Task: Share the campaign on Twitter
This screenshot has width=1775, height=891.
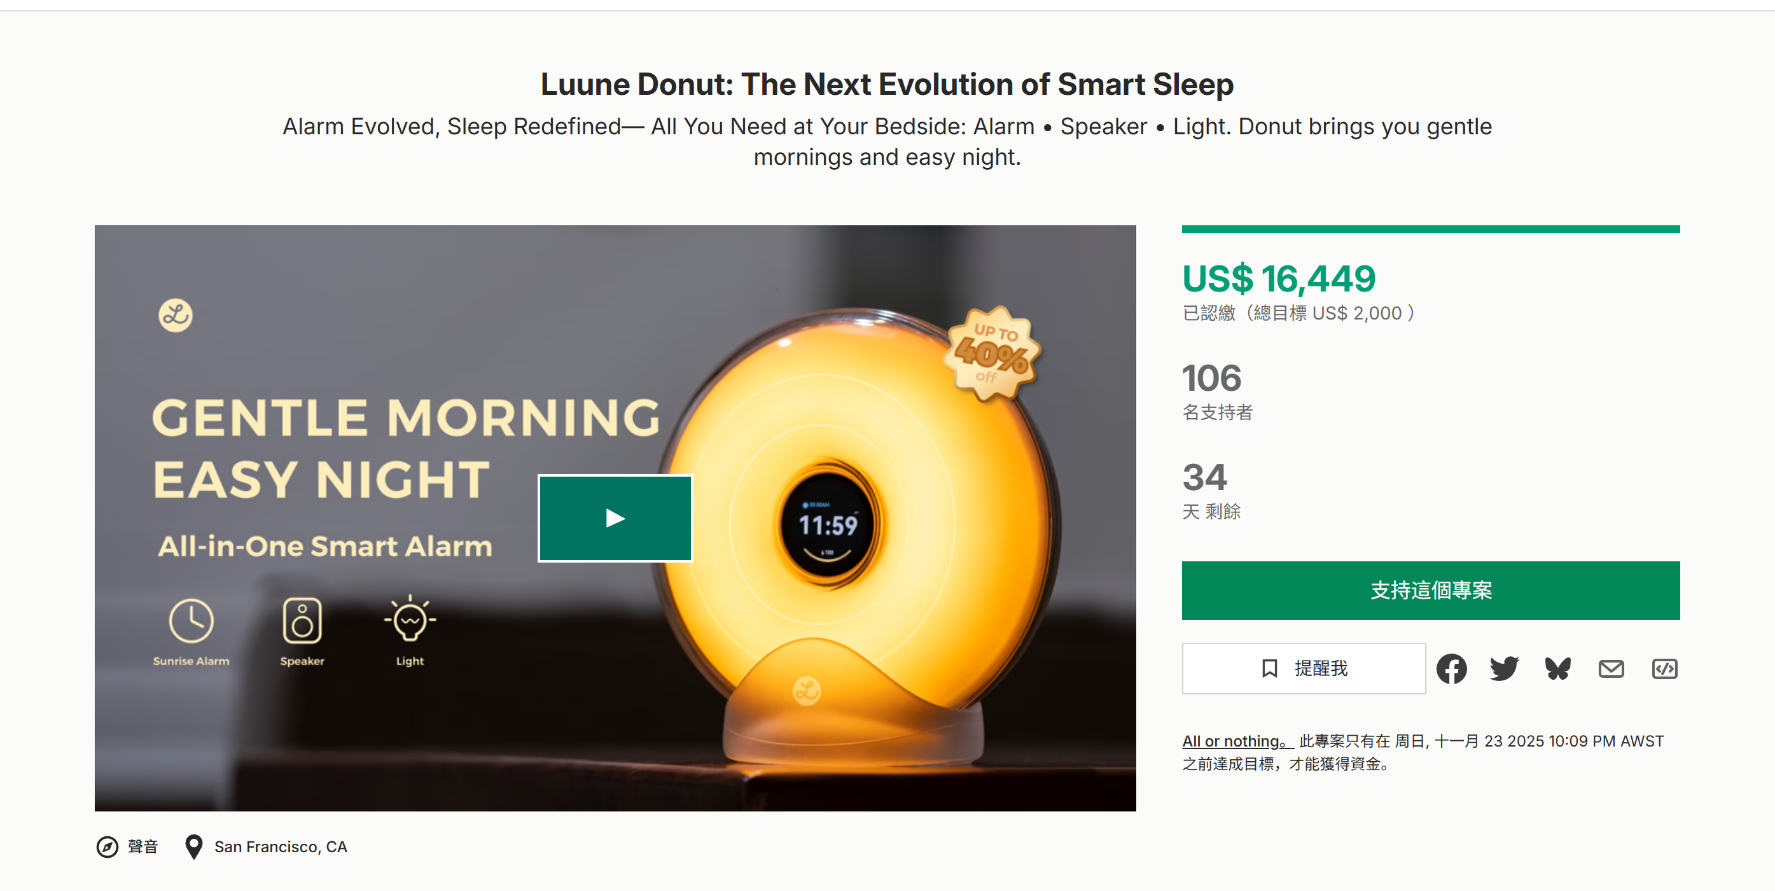Action: [x=1505, y=668]
